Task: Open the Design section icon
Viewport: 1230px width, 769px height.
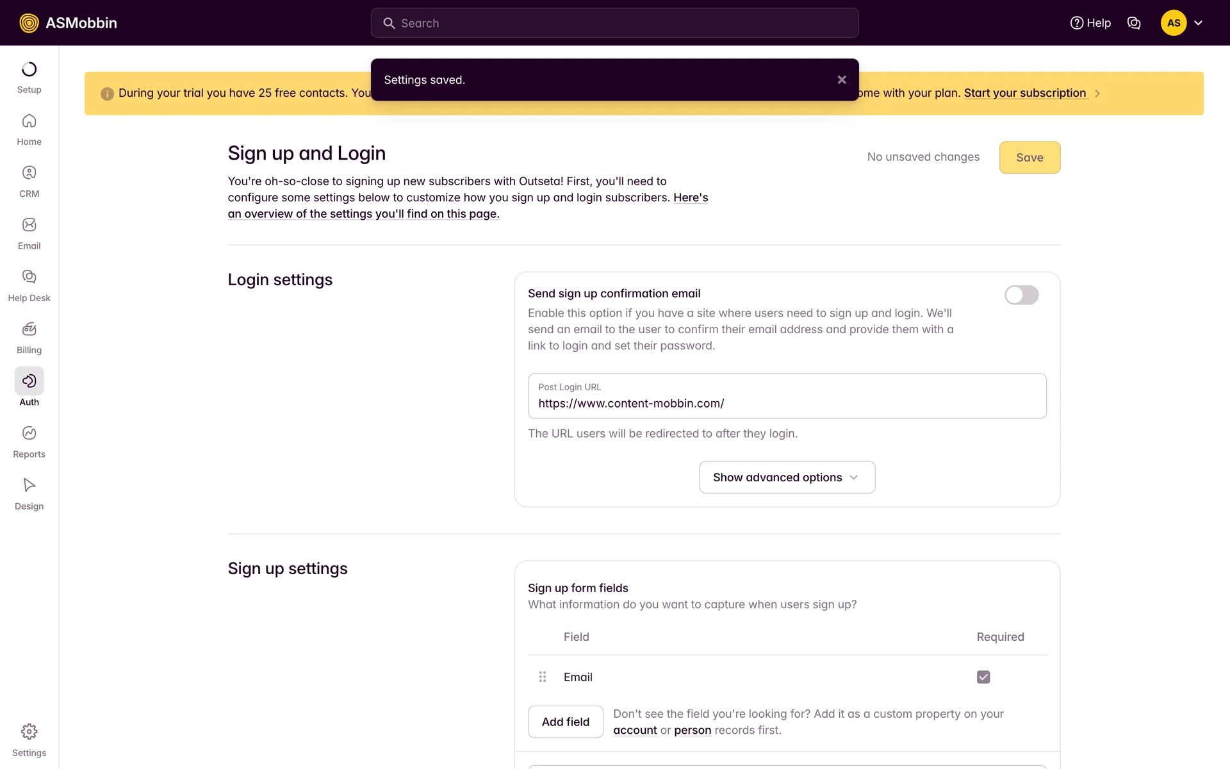Action: coord(29,485)
